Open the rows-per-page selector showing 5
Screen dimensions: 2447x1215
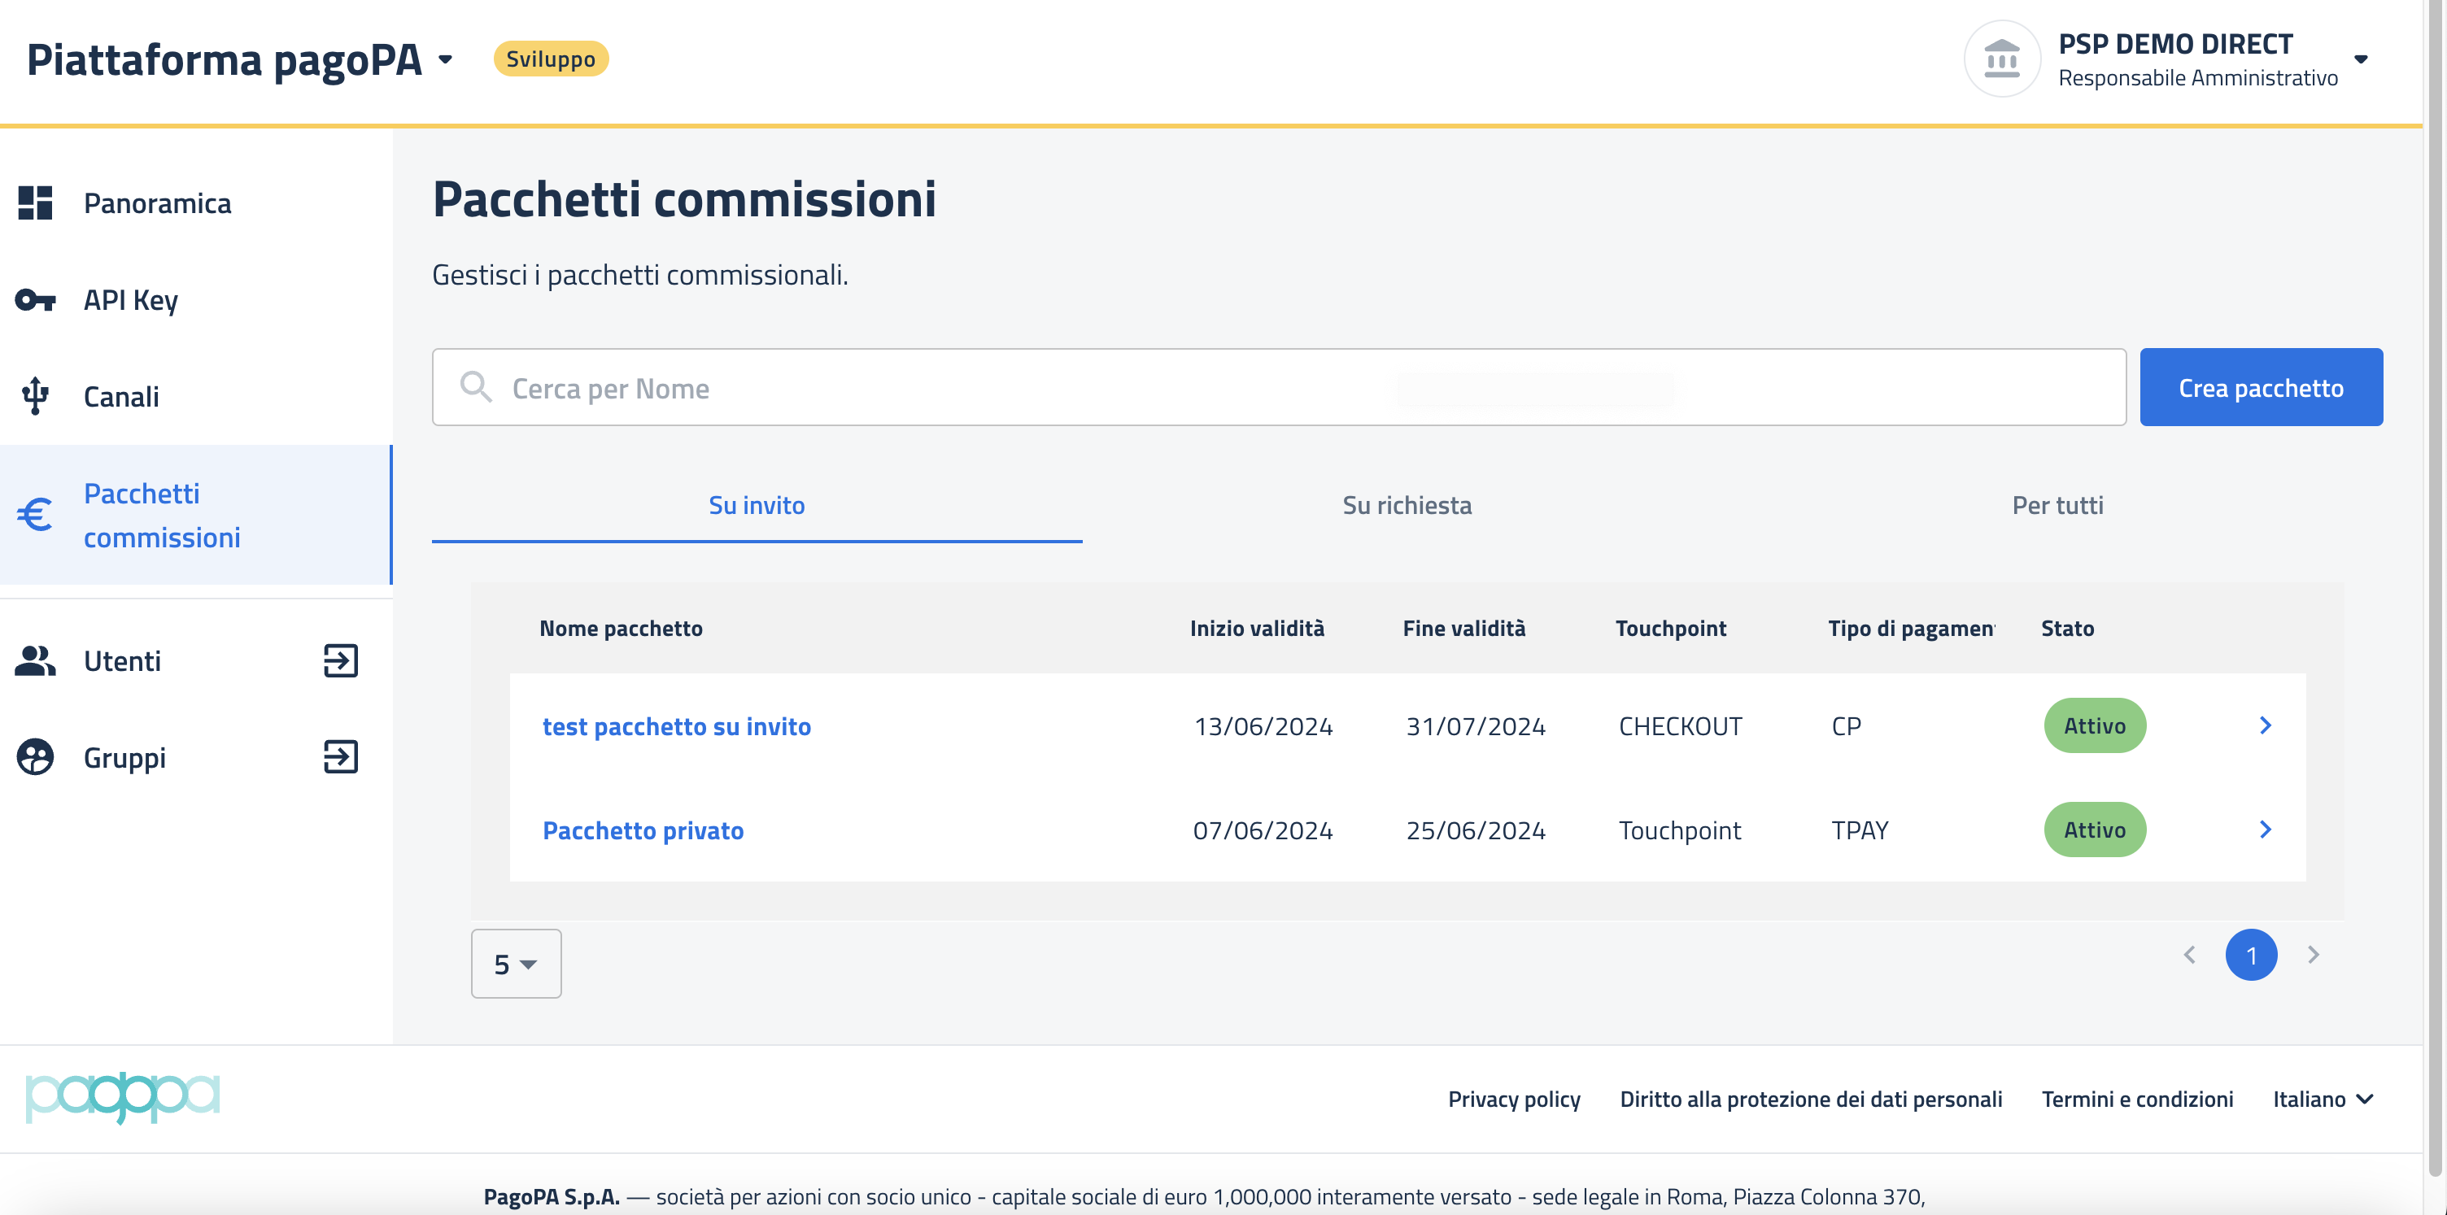[516, 963]
